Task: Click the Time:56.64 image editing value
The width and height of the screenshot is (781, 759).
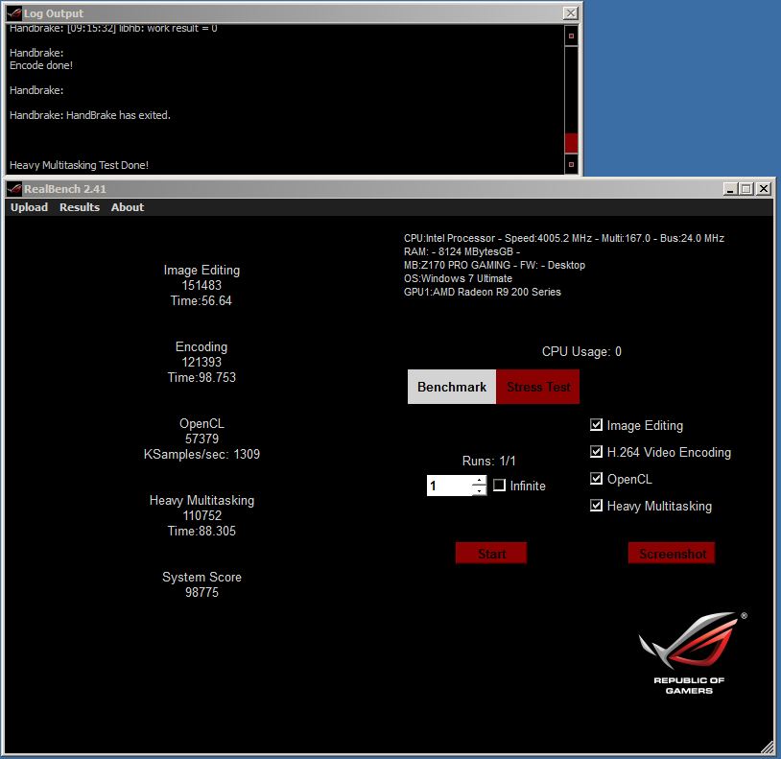Action: click(x=201, y=300)
